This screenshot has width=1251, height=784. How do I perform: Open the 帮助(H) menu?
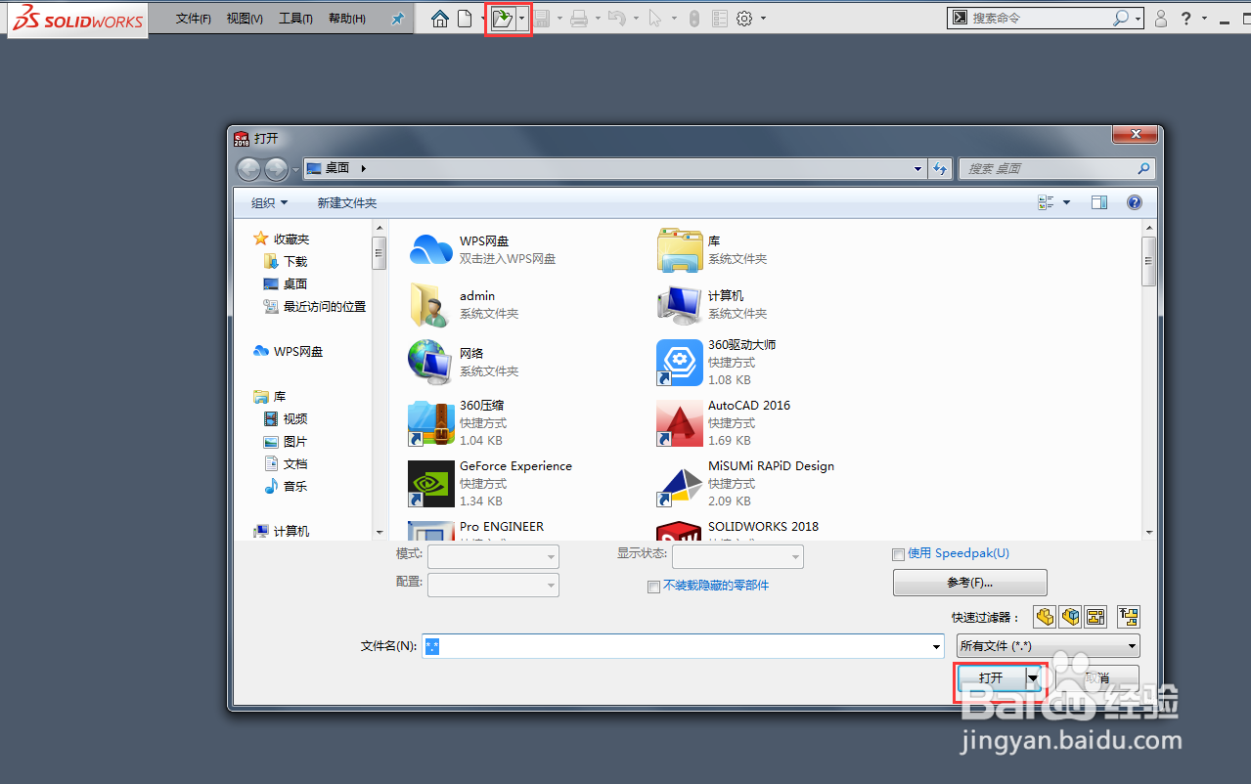(347, 19)
